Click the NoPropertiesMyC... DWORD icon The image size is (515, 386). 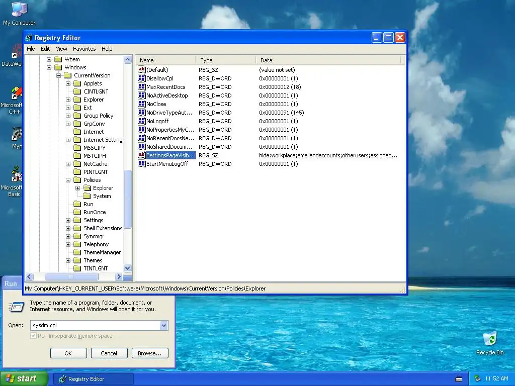(x=141, y=129)
